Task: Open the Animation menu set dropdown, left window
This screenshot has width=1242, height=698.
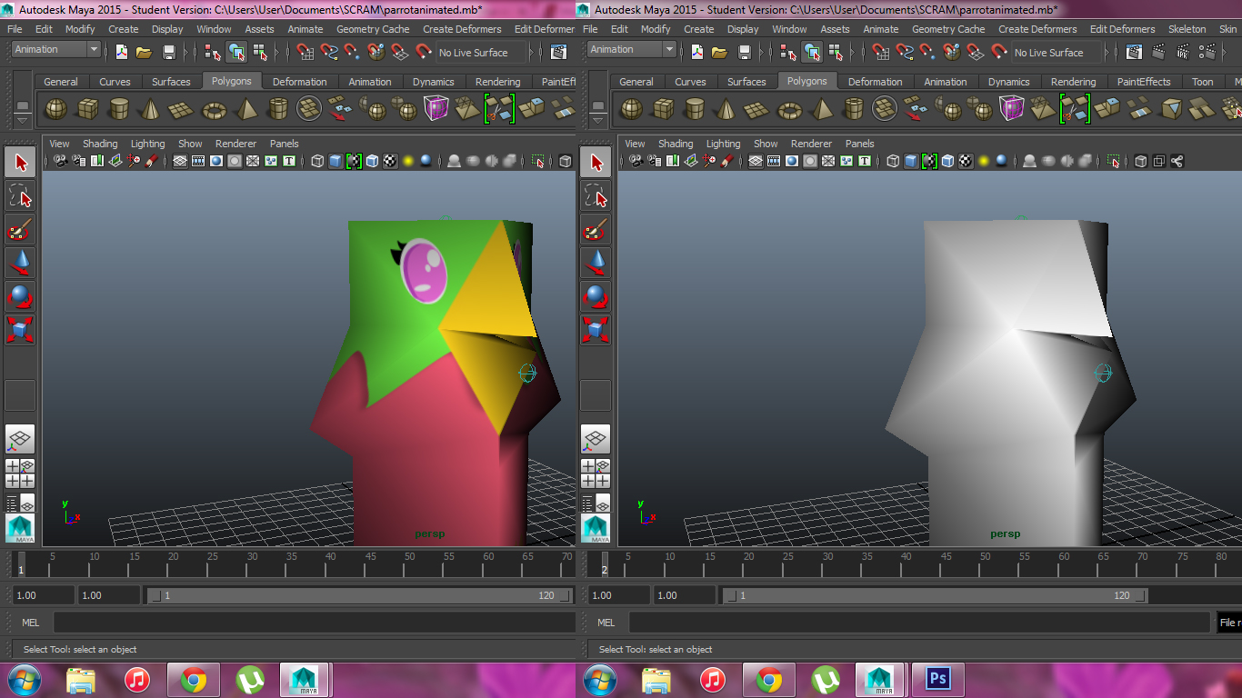Action: tap(55, 50)
